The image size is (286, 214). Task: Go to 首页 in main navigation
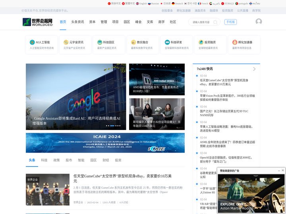(63, 22)
